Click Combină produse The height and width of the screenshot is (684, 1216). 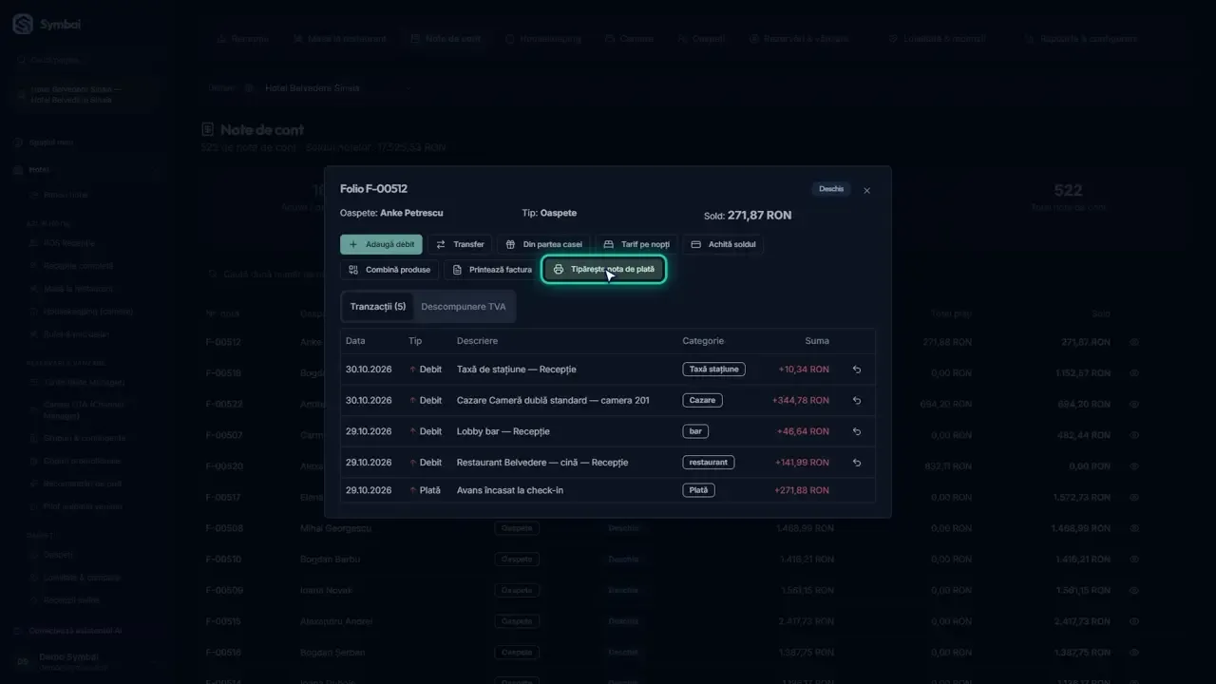click(x=389, y=270)
